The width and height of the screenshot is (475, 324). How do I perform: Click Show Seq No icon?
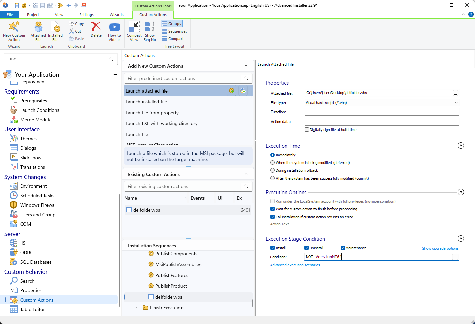pyautogui.click(x=150, y=31)
